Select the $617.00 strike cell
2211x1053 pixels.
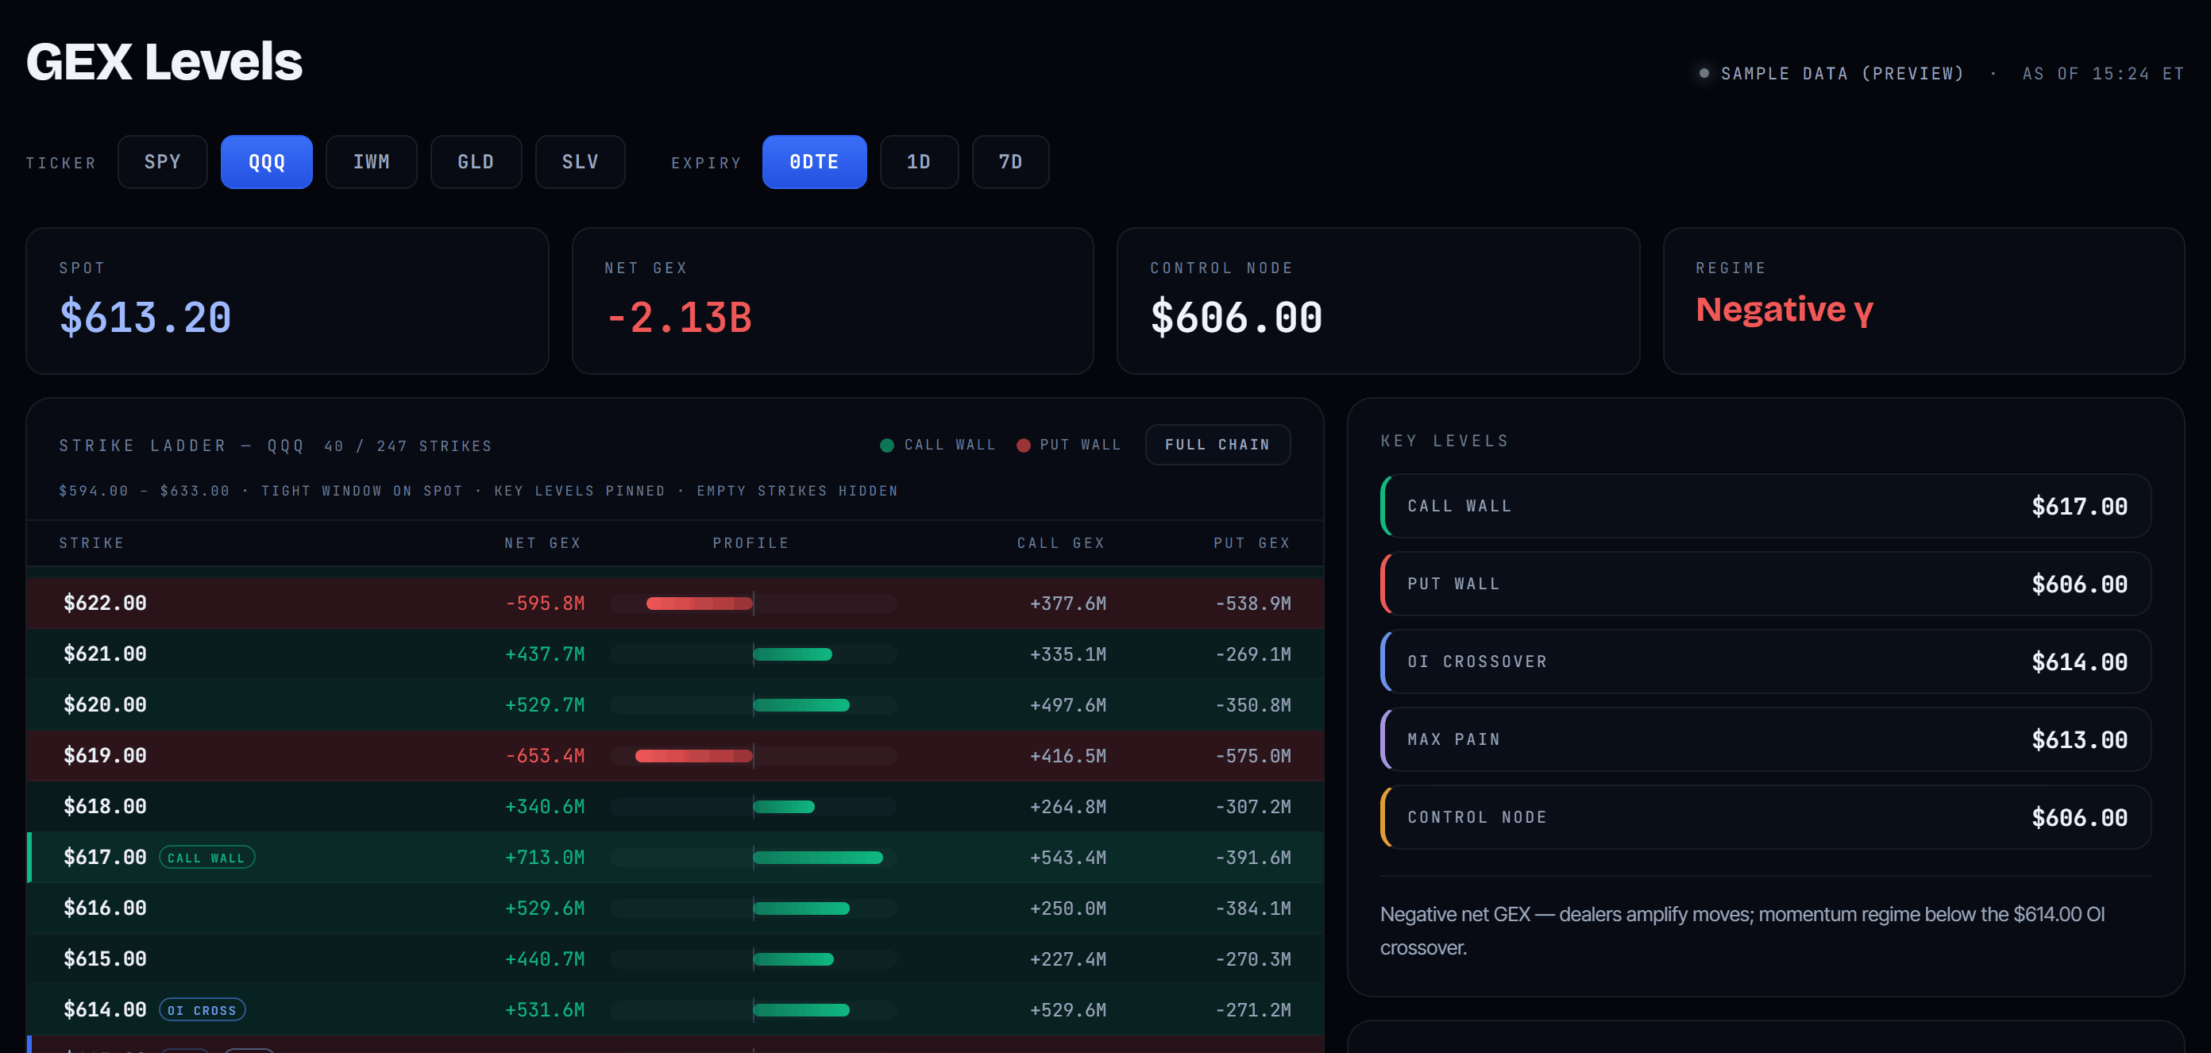tap(105, 857)
